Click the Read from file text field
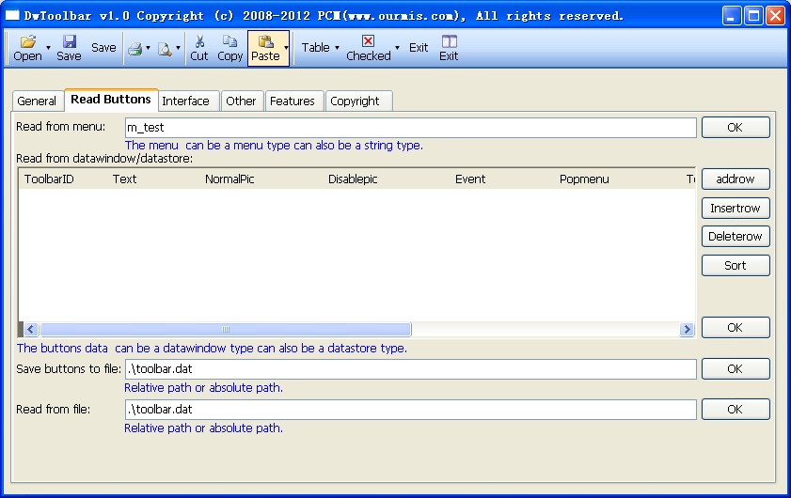Image resolution: width=791 pixels, height=498 pixels. 411,410
